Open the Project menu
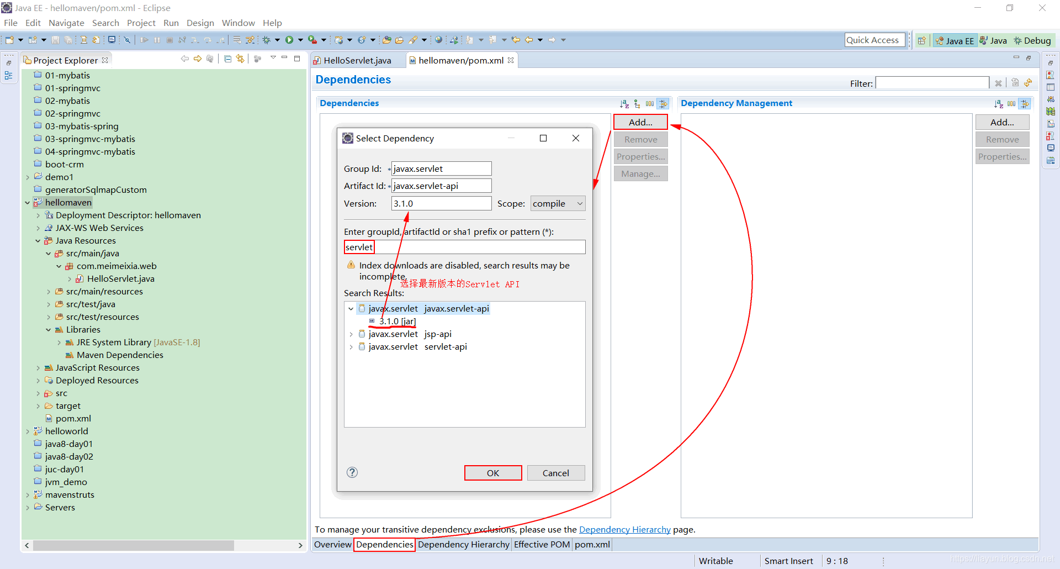Screen dimensions: 1060x569 (141, 23)
